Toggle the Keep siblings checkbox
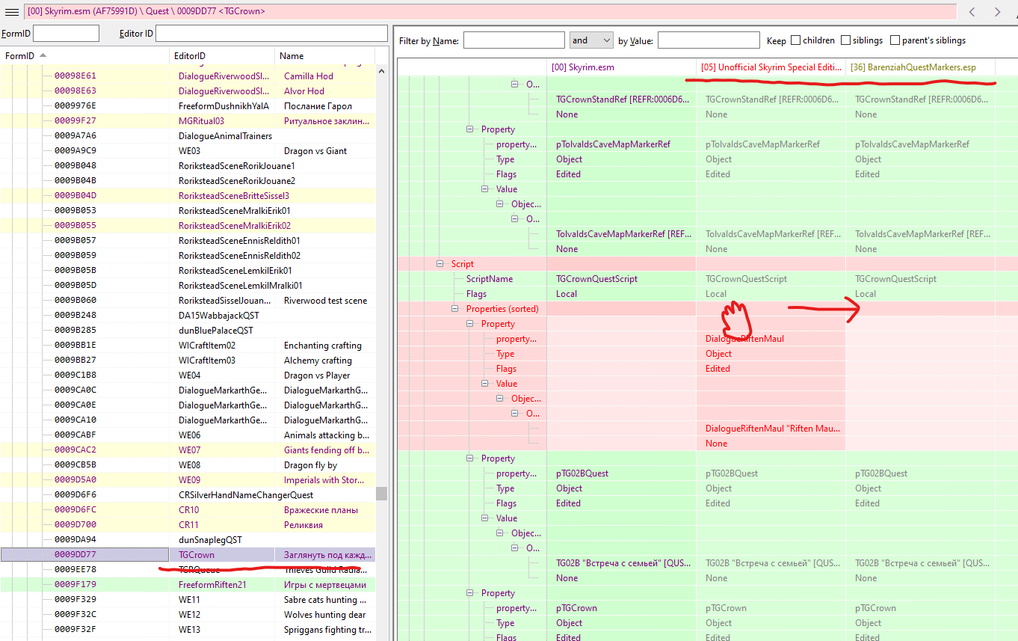The image size is (1018, 641). coord(845,40)
